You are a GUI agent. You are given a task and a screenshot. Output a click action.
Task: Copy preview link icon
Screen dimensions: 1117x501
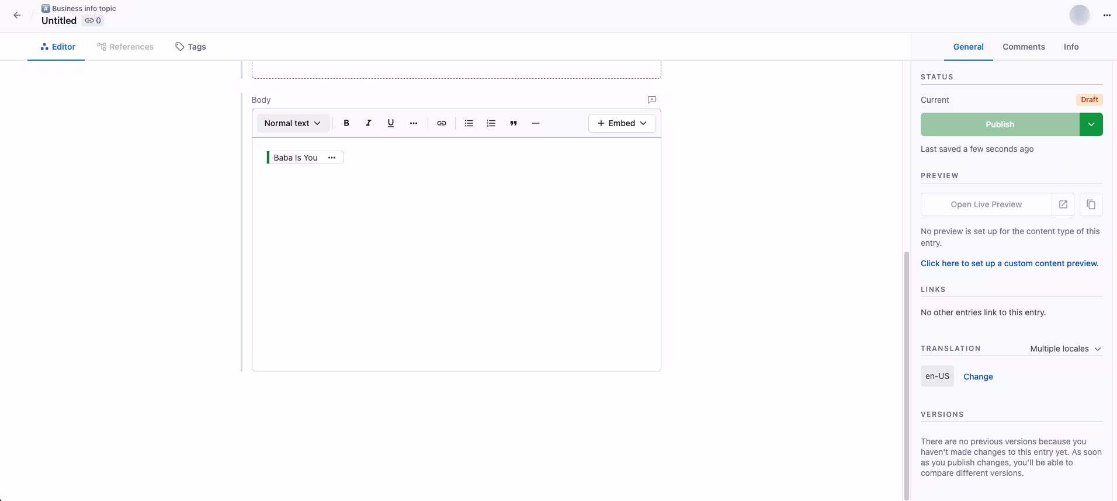(1091, 204)
